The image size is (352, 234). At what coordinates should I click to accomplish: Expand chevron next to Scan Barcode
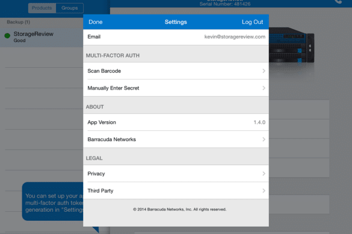coord(264,71)
